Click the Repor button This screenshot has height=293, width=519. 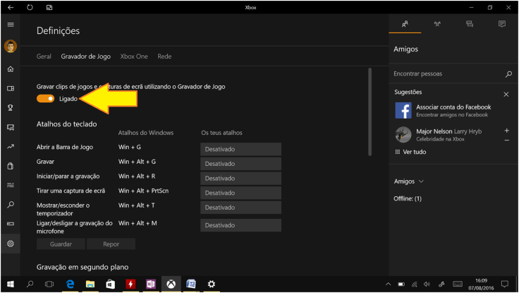pyautogui.click(x=111, y=244)
